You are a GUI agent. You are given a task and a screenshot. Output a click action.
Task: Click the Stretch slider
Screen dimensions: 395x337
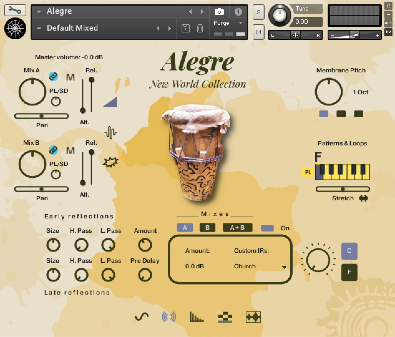[x=343, y=189]
